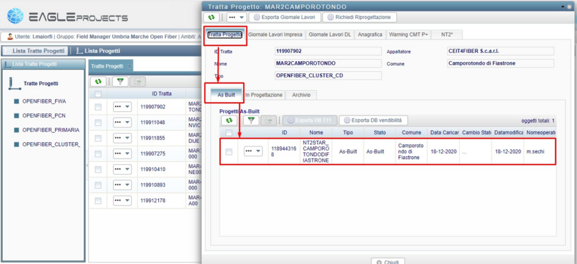This screenshot has width=577, height=264.
Task: Open the NT2* tab
Action: [447, 34]
